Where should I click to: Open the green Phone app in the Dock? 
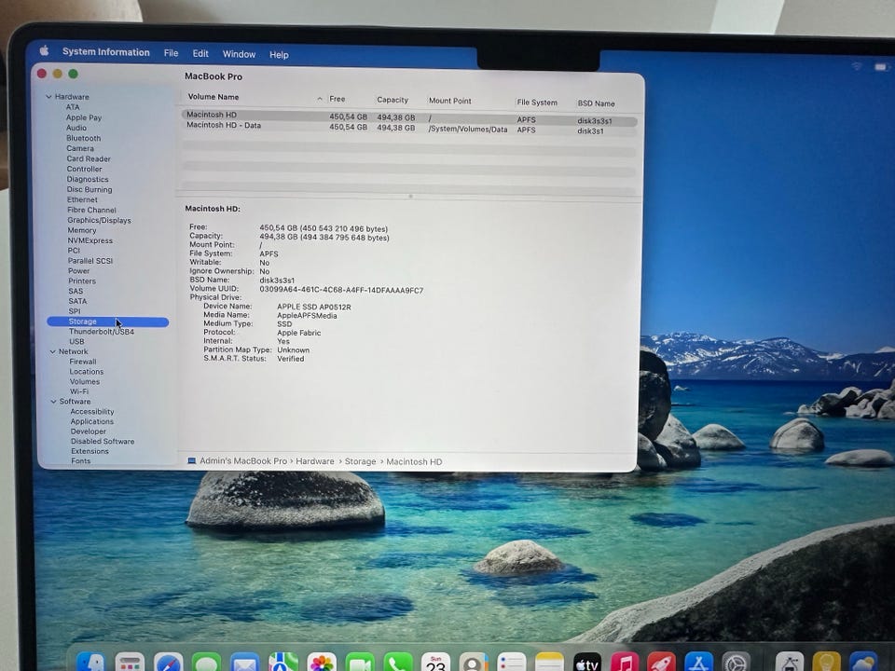click(x=398, y=663)
